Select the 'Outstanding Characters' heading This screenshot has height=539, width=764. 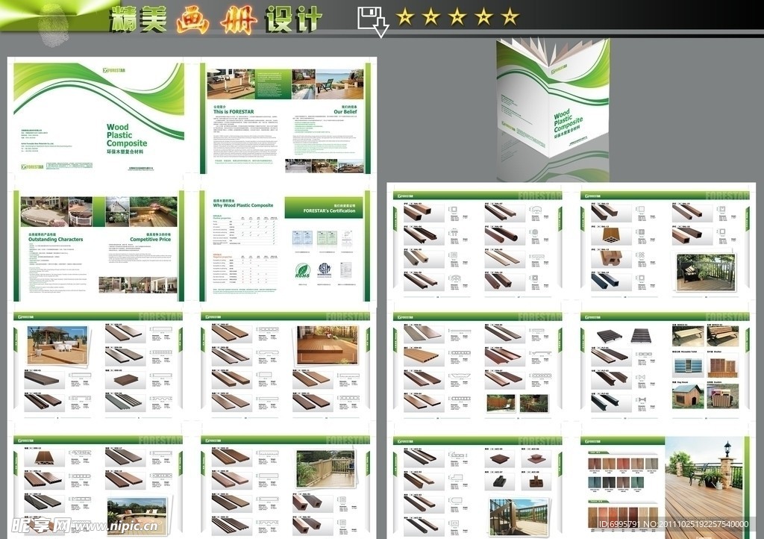[x=56, y=240]
